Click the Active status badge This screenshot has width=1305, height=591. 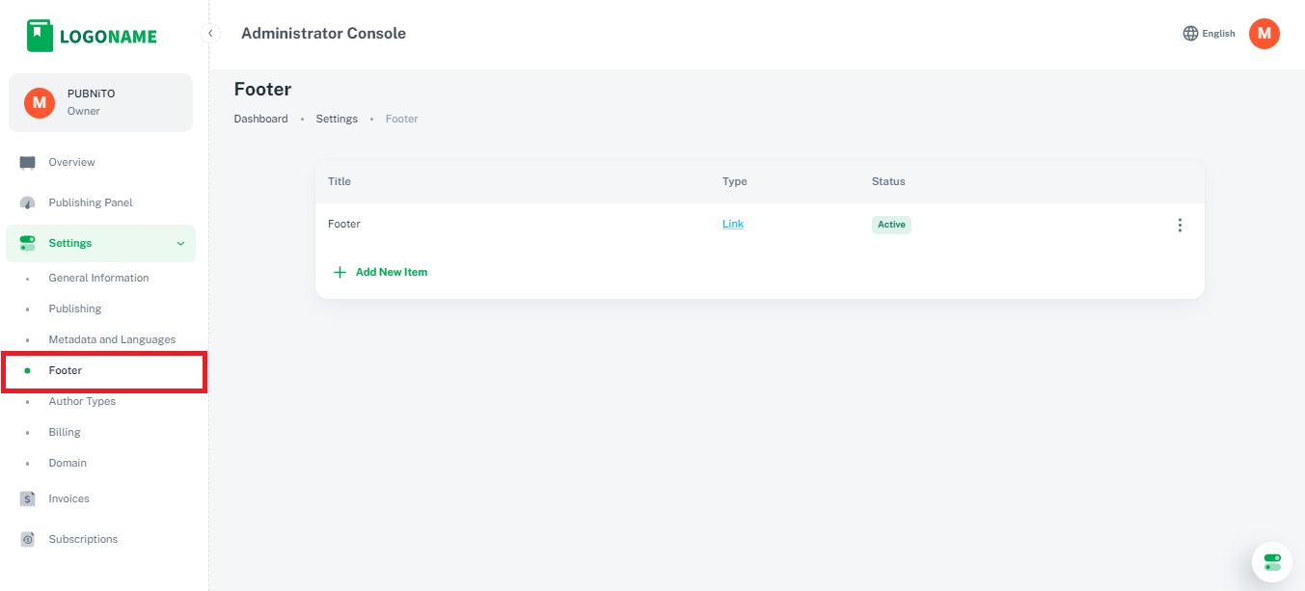[891, 225]
